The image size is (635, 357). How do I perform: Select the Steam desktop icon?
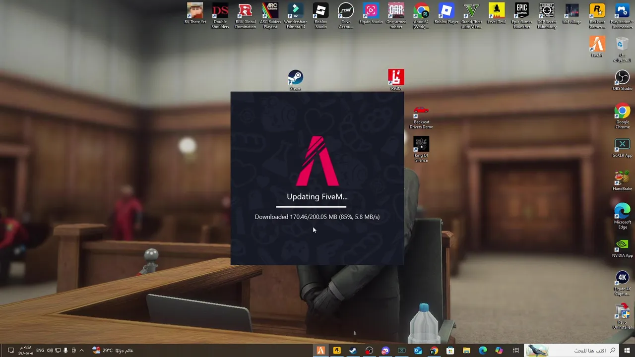(295, 80)
